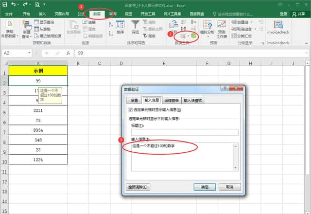311x214 pixels.
Task: Switch to the 插入 ribbon tab
Action: (x=42, y=14)
